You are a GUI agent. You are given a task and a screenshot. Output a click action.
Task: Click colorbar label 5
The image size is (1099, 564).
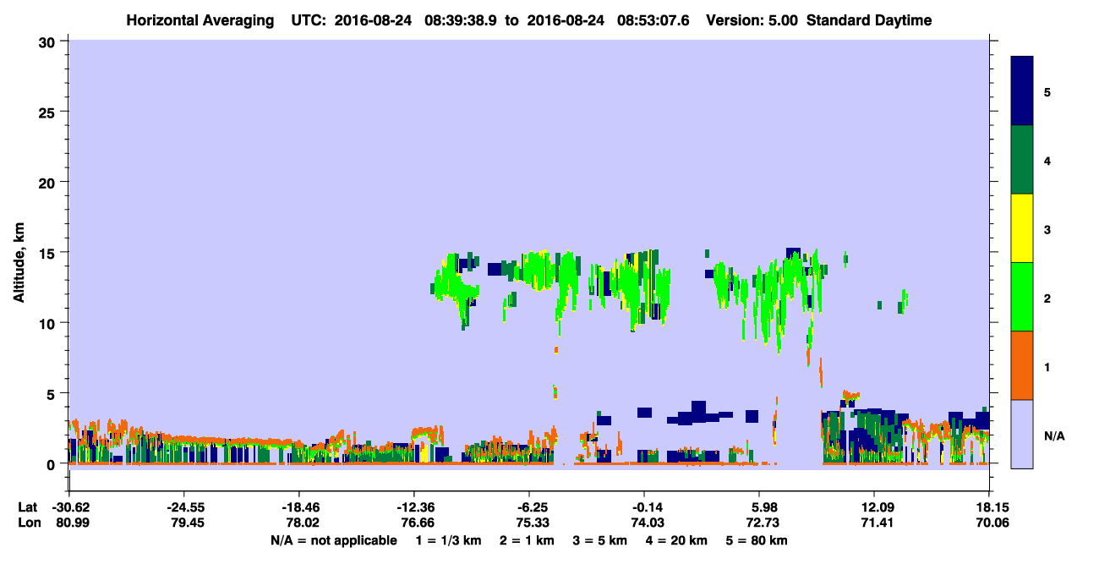[1047, 92]
